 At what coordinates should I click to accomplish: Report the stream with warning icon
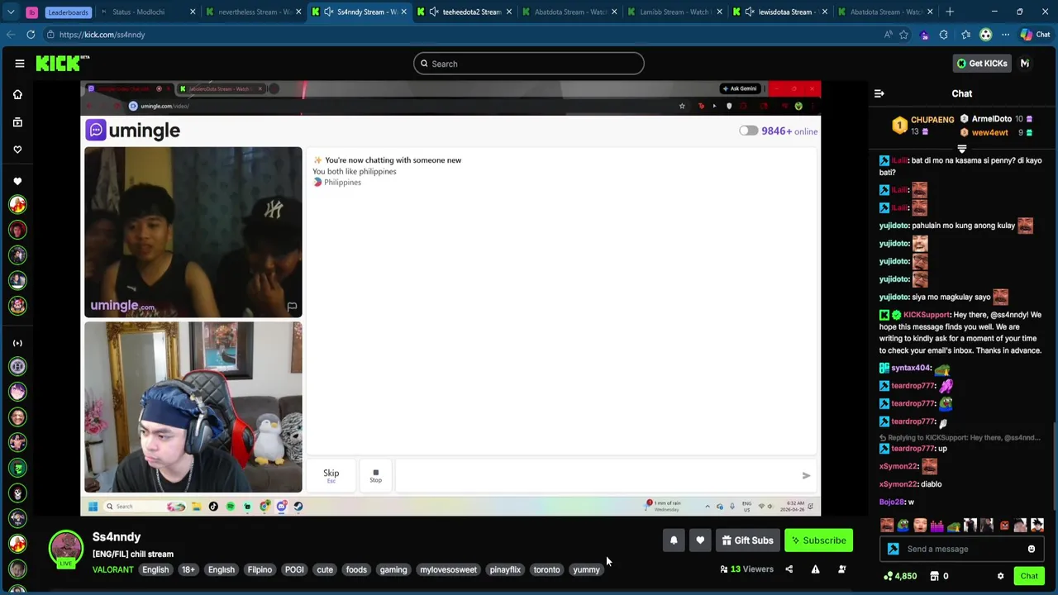coord(815,569)
